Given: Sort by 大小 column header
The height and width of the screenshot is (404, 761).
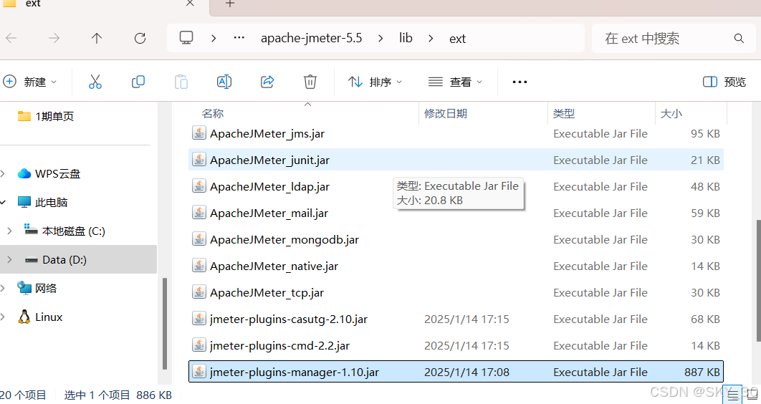Looking at the screenshot, I should click(671, 113).
